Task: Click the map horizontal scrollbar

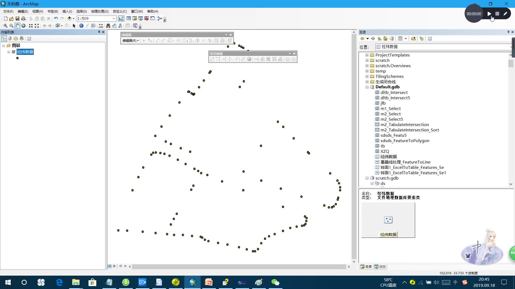Action: [x=239, y=267]
